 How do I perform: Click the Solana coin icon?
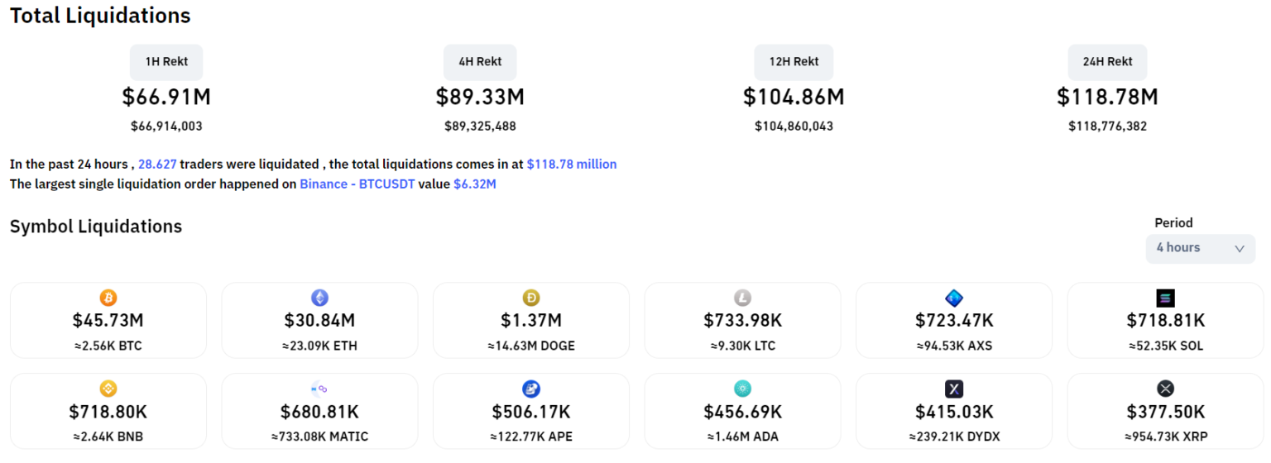click(x=1165, y=298)
